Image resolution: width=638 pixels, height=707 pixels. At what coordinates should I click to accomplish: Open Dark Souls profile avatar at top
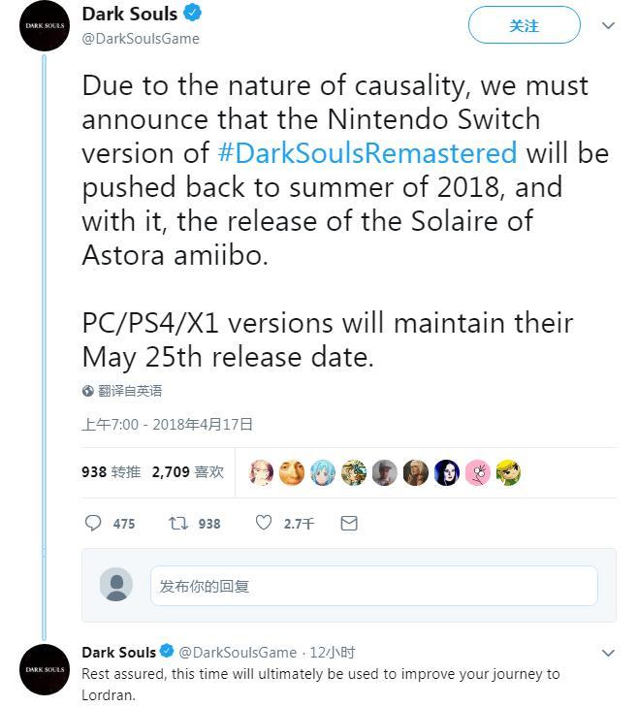coord(45,26)
